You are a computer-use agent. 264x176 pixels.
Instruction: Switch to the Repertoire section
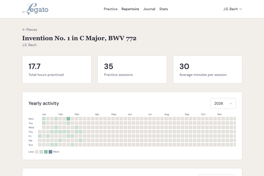[x=130, y=9]
